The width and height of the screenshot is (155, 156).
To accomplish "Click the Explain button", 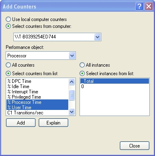I will (x=53, y=123).
